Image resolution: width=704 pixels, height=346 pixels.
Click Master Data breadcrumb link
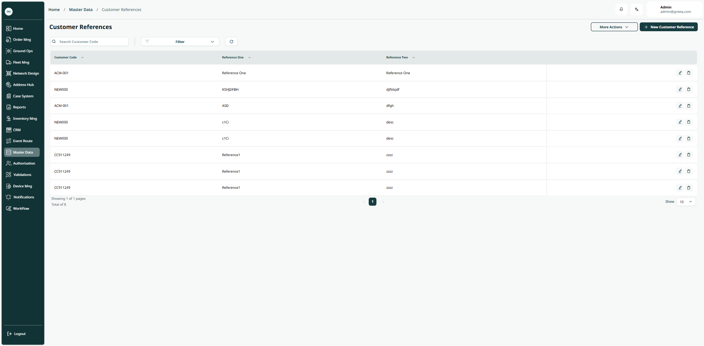click(x=81, y=10)
